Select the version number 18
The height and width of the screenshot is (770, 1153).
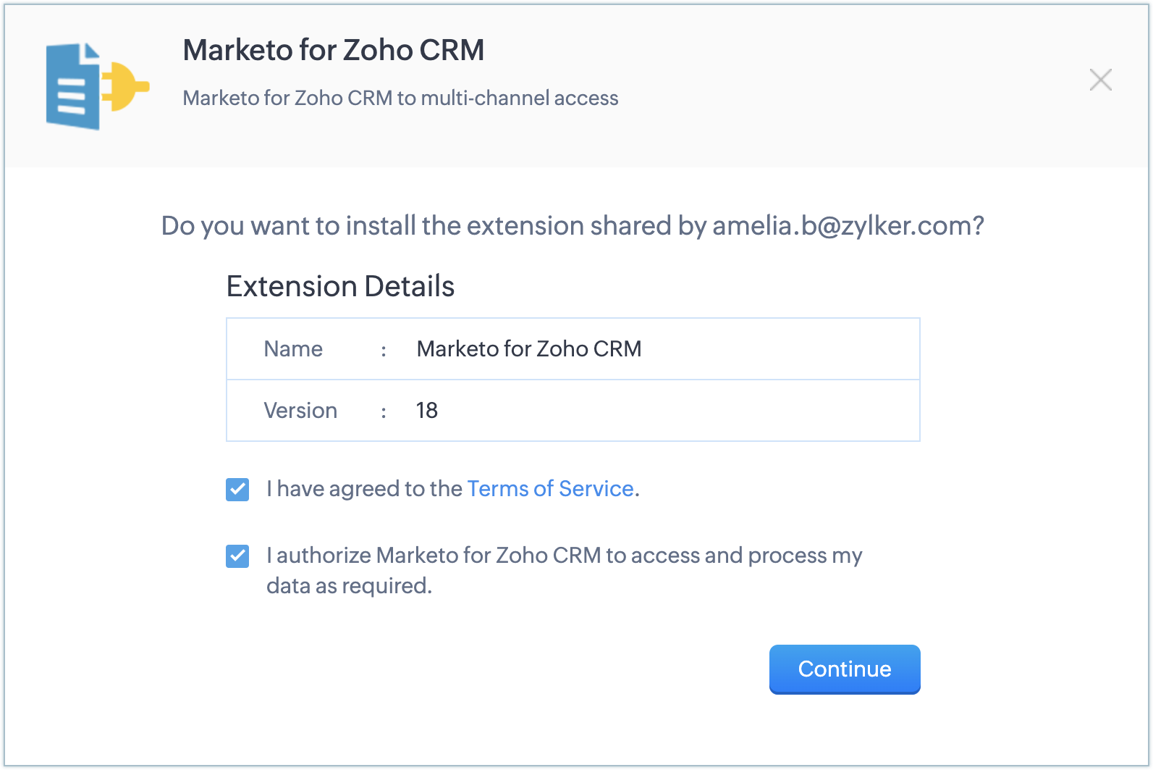tap(427, 411)
